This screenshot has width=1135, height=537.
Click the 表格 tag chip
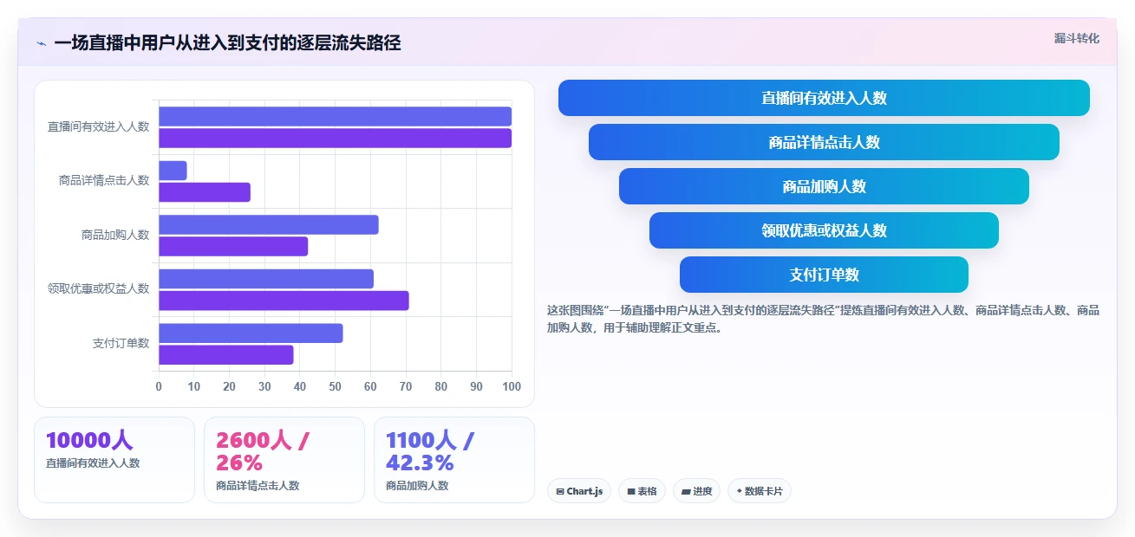642,491
